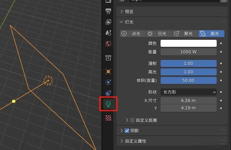Image resolution: width=231 pixels, height=150 pixels.
Task: Expand the 自定义距离 subpanel arrow
Action: click(x=127, y=120)
